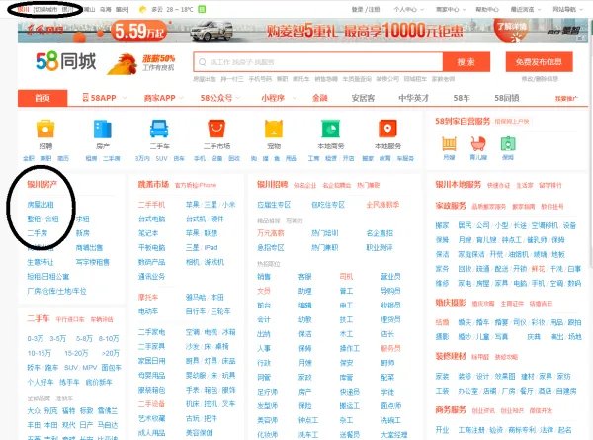Open the 商铺出售 link
Image resolution: width=593 pixels, height=440 pixels.
pos(89,248)
